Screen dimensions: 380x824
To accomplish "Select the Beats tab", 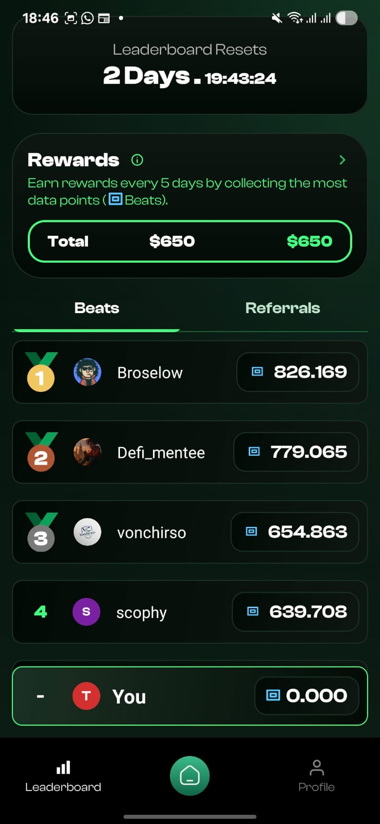I will pos(96,307).
